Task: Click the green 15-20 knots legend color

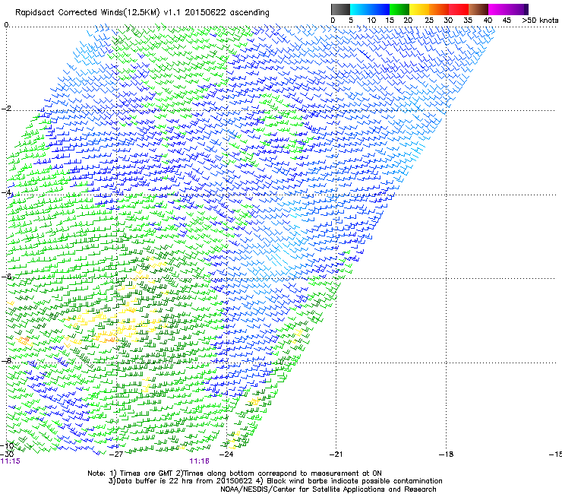Action: point(399,9)
